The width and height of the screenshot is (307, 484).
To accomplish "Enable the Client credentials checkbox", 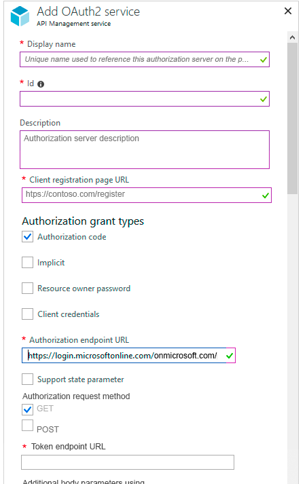I will click(27, 314).
